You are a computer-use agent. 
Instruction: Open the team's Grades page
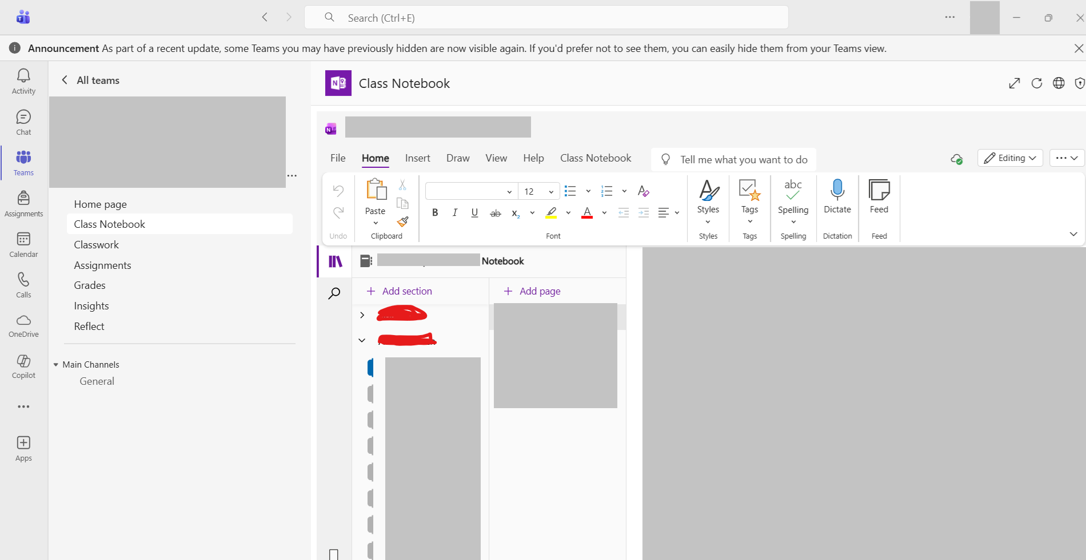tap(90, 285)
